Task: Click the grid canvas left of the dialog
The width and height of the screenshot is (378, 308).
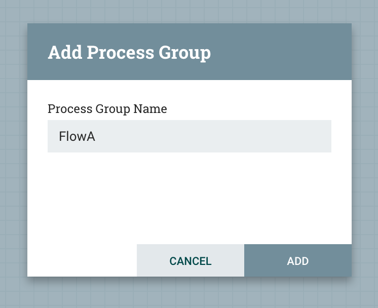Action: [x=13, y=152]
